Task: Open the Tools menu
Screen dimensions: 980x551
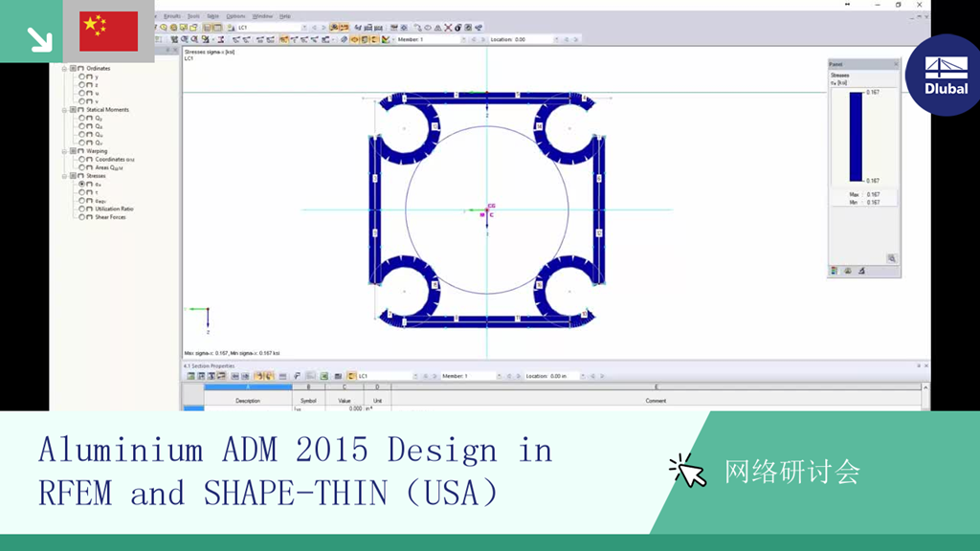Action: click(193, 16)
